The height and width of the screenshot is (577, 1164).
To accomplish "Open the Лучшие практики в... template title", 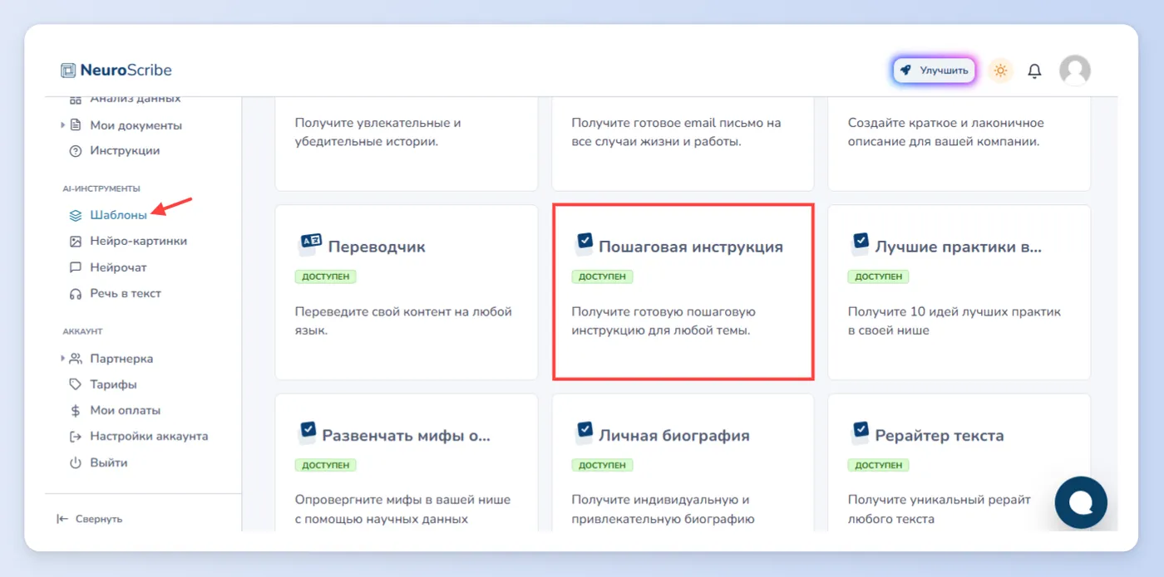I will (x=958, y=247).
